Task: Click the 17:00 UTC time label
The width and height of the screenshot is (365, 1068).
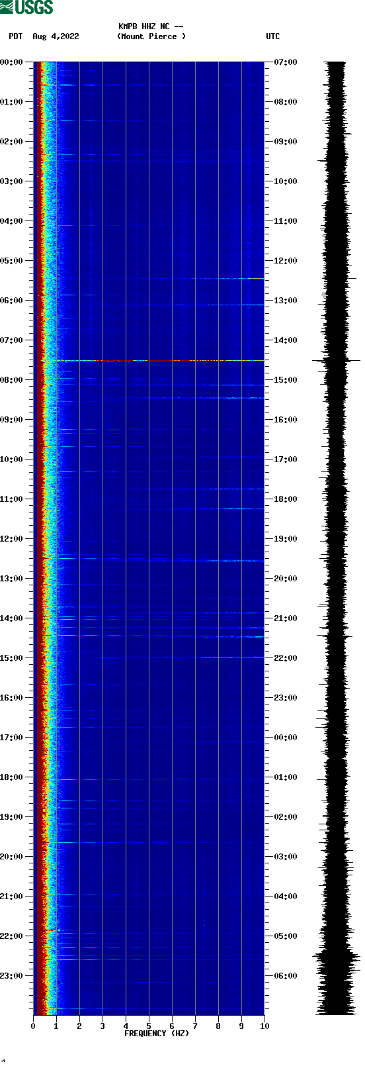Action: (286, 460)
